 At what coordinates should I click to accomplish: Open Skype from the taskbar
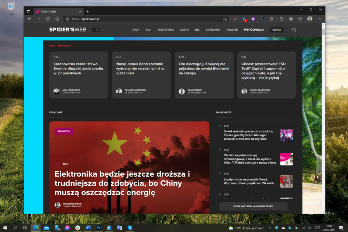pos(130,228)
